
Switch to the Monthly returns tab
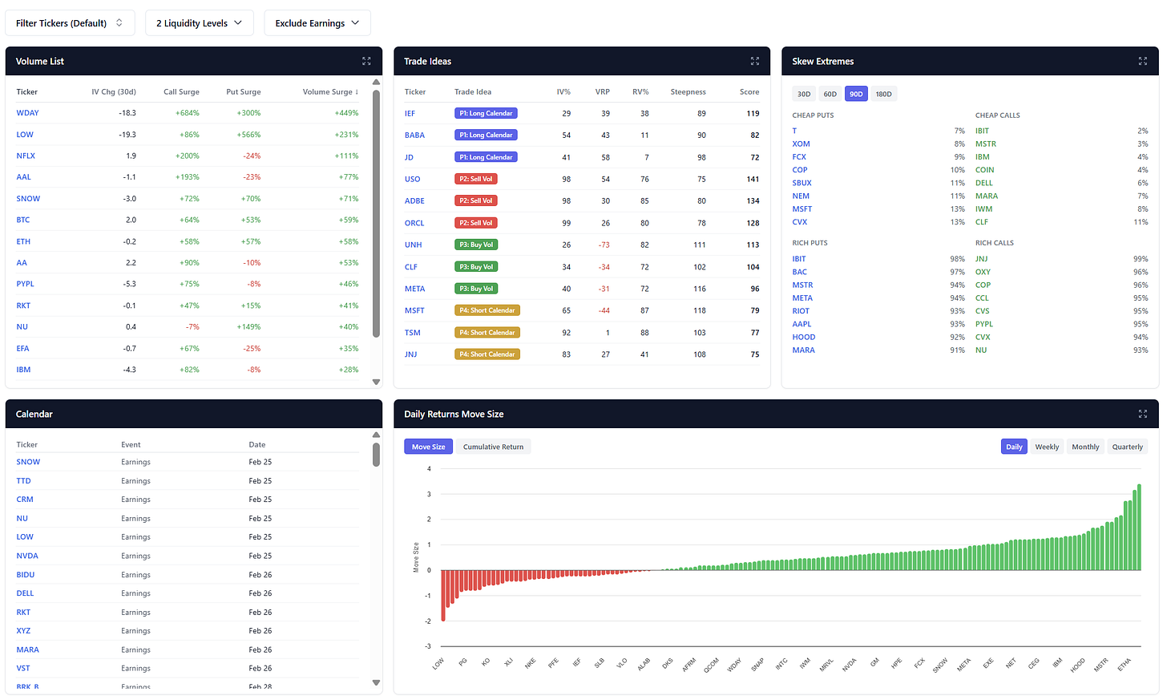1085,447
